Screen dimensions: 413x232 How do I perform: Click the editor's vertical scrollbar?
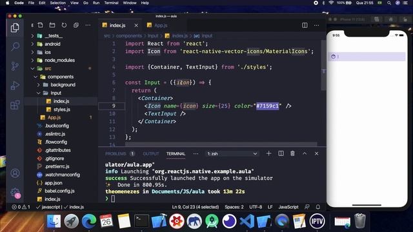(x=323, y=65)
